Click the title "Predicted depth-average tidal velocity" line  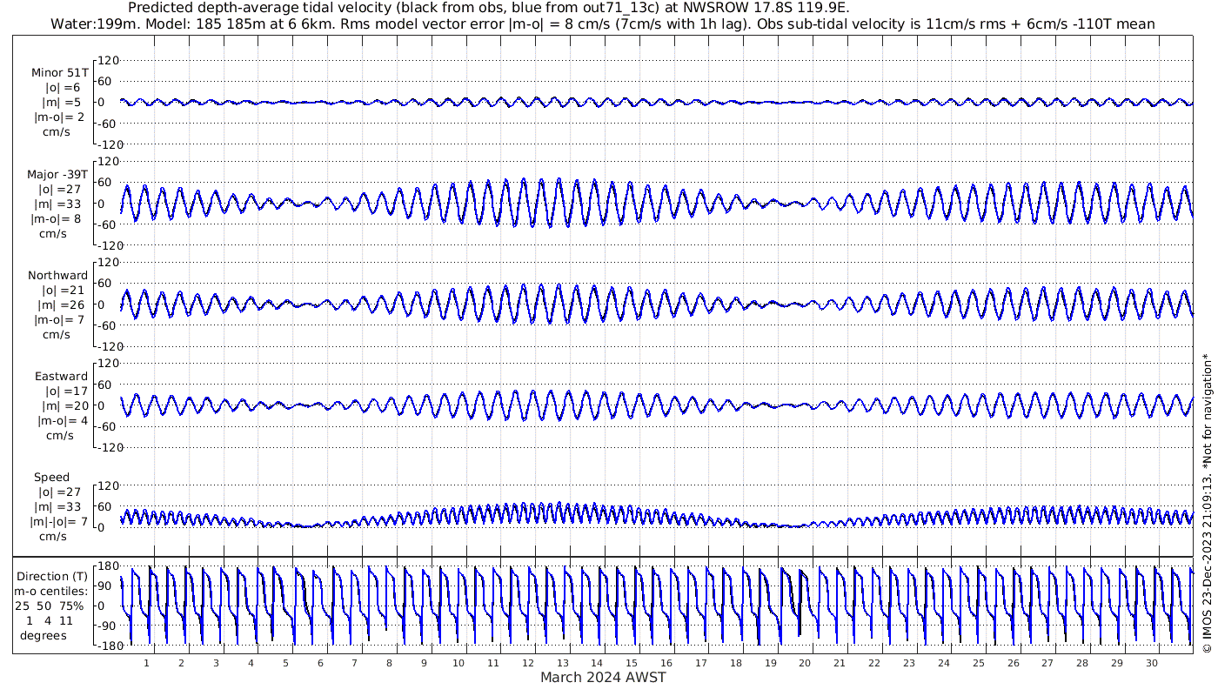tap(488, 8)
